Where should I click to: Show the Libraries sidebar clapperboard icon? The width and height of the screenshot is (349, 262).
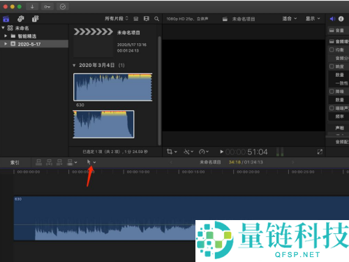point(6,19)
